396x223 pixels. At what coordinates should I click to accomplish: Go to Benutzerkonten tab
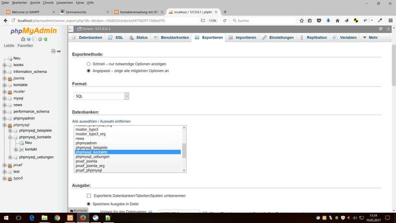coord(171,38)
